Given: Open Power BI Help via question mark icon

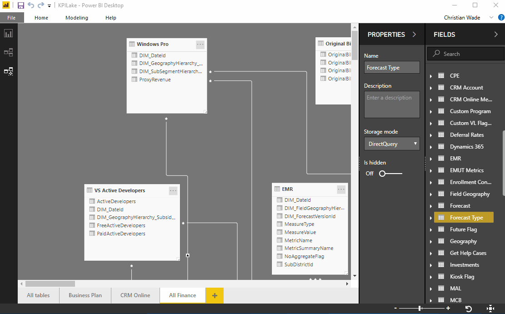Looking at the screenshot, I should pos(501,17).
